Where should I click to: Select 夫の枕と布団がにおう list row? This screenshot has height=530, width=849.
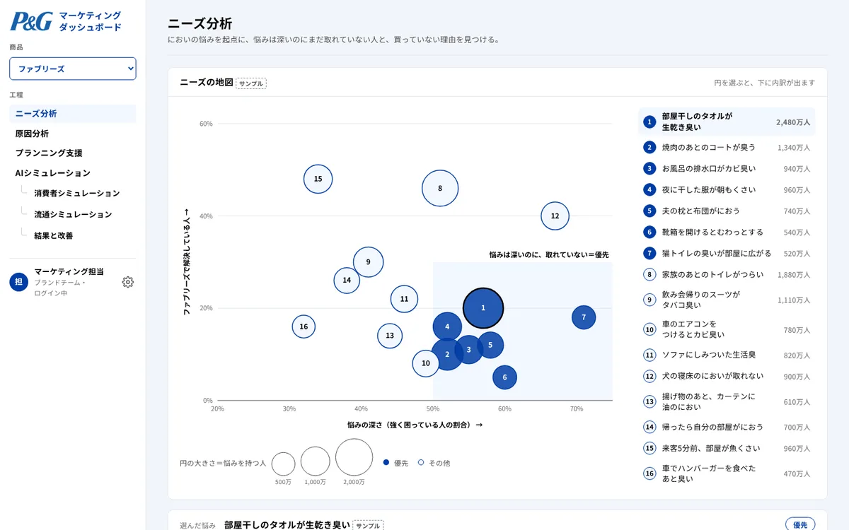point(727,211)
